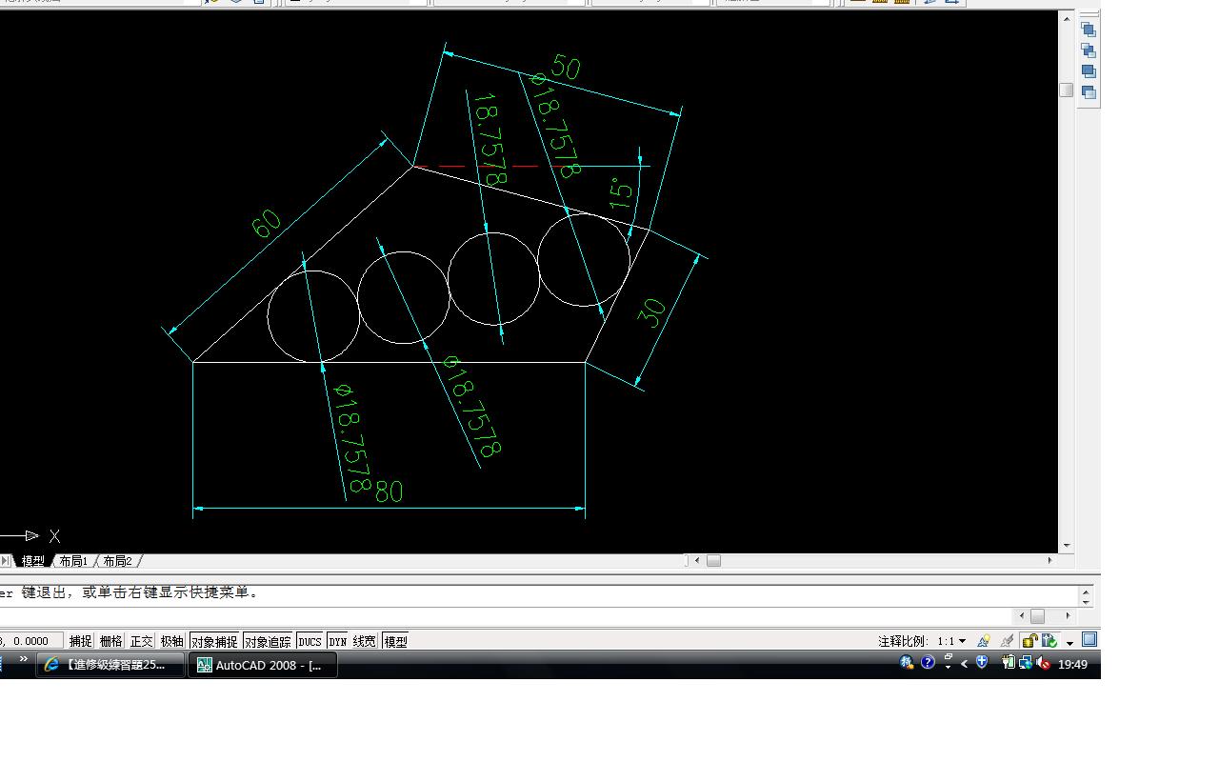Click the drawing area horizontal scrollbar thumb
Viewport: 1219px width, 762px height.
coord(713,560)
